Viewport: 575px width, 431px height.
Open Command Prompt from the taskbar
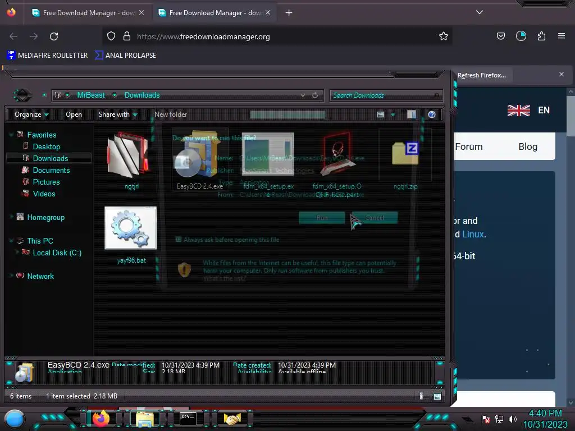point(188,419)
